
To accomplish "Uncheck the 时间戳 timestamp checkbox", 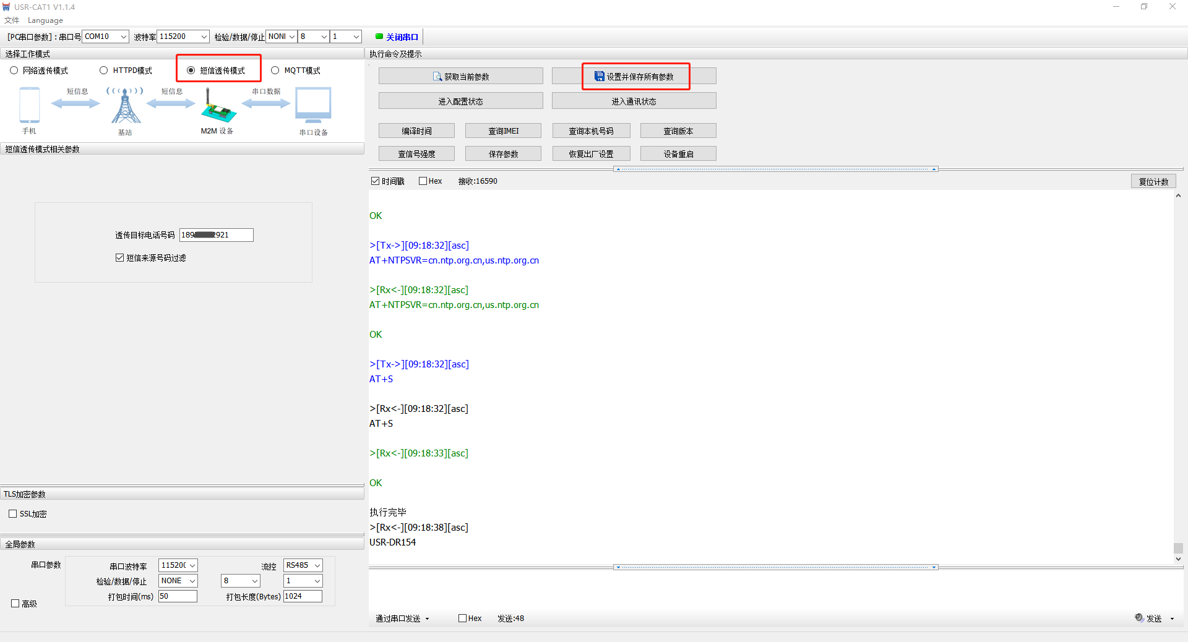I will 375,181.
